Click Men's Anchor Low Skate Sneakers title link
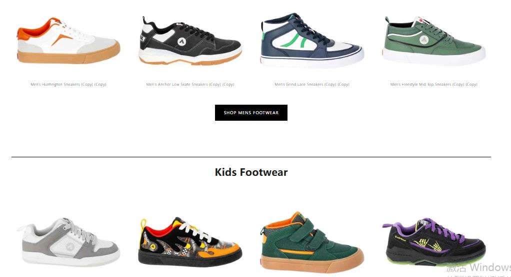 (190, 84)
